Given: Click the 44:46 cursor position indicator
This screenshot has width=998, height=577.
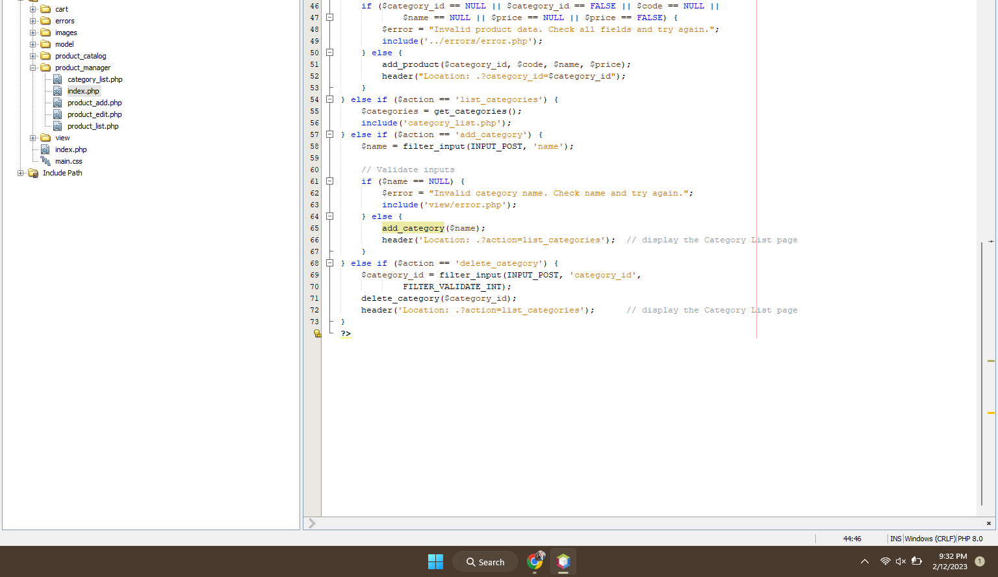Looking at the screenshot, I should click(852, 539).
